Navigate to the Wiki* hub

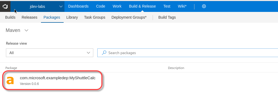(x=182, y=6)
